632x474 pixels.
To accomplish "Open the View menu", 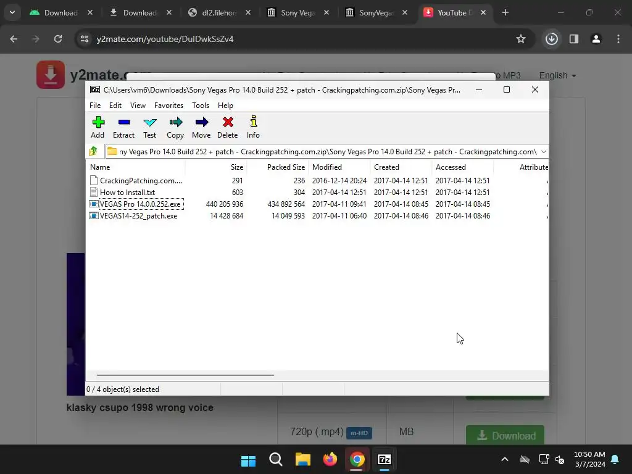I will (x=138, y=105).
